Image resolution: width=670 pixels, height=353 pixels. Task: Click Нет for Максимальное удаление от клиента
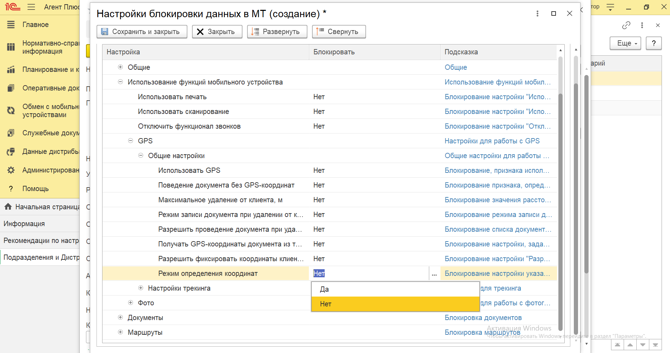pos(319,200)
